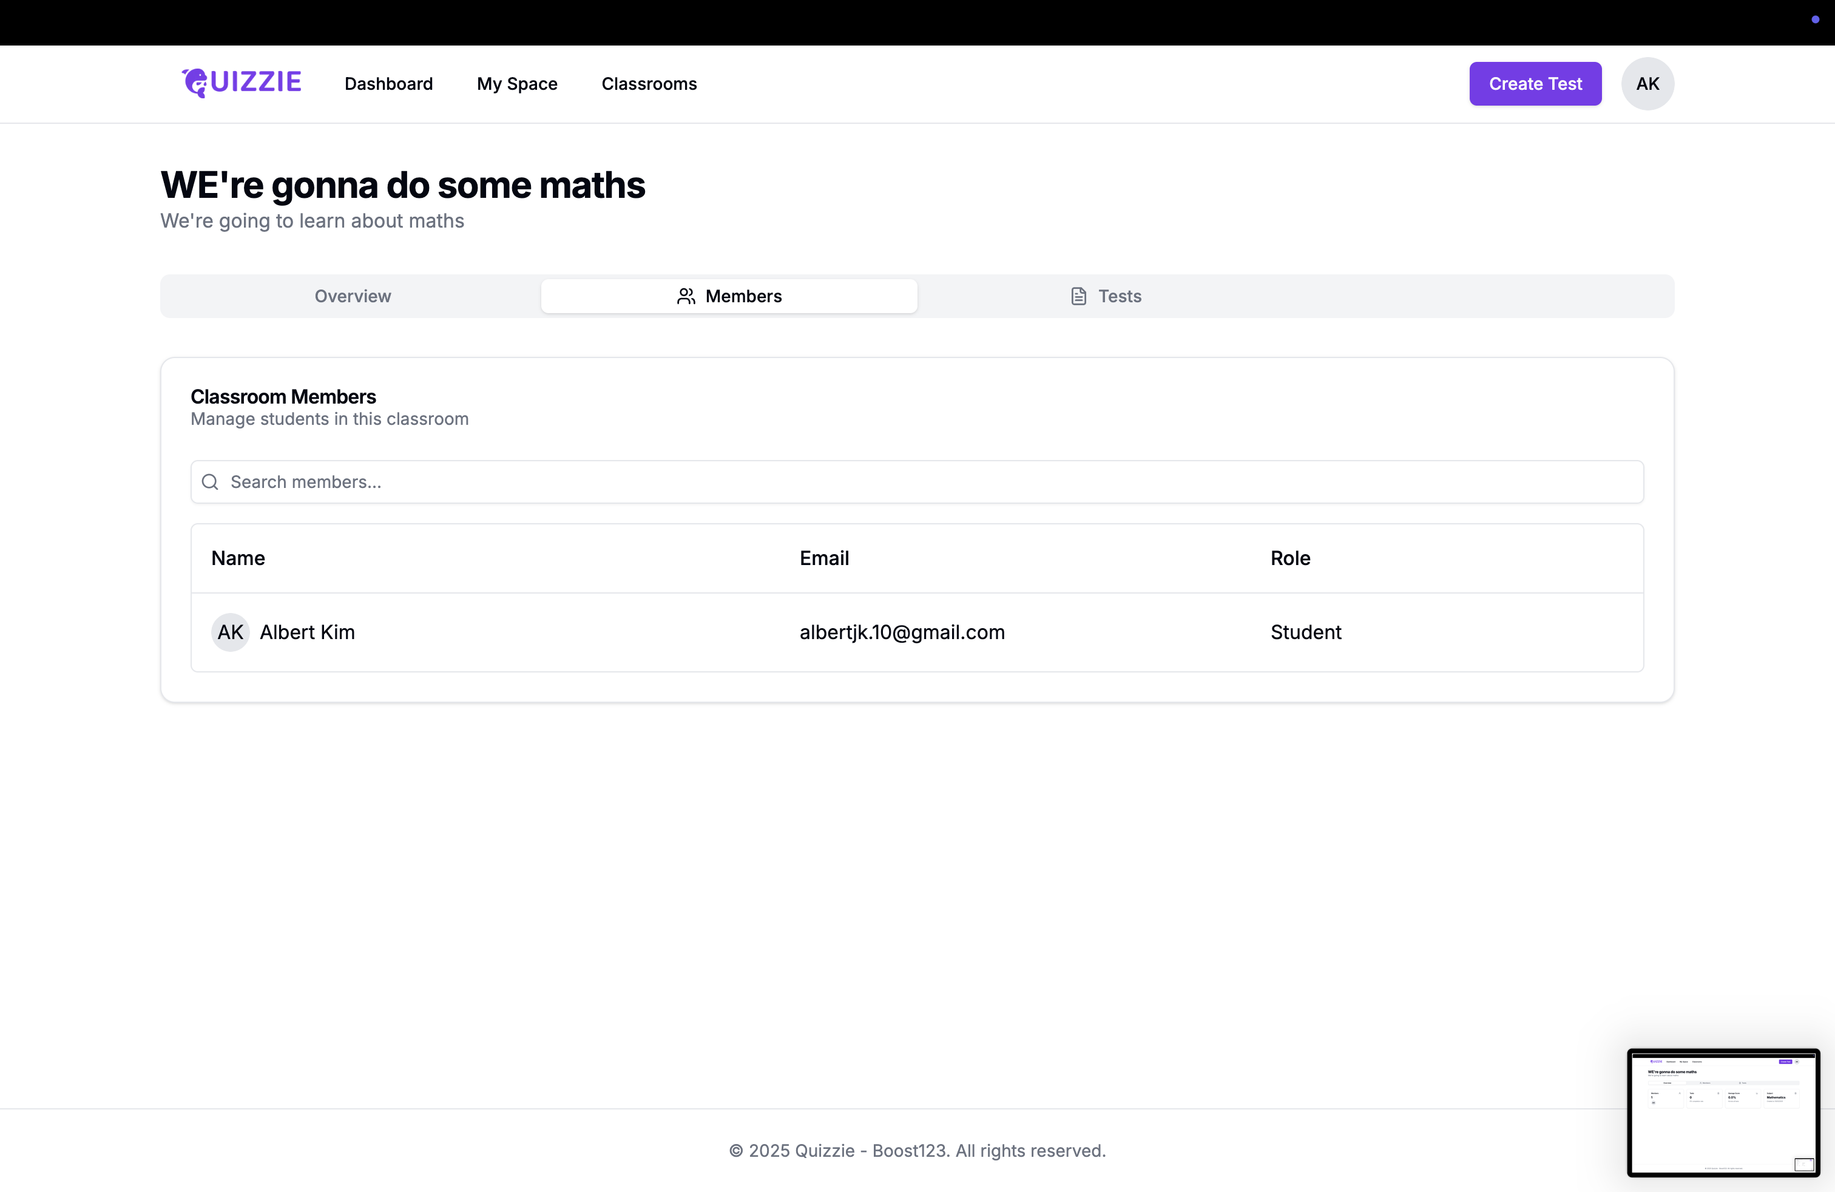Click the blue dot indicator at top-right
Viewport: 1835px width, 1192px height.
(1815, 19)
